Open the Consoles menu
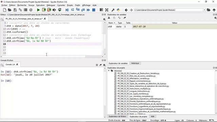217x122 pixels. pyautogui.click(x=61, y=5)
